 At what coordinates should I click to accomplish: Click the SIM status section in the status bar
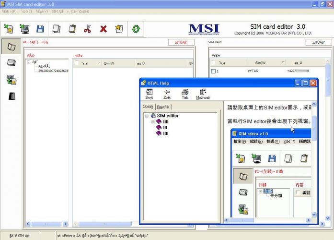pyautogui.click(x=20, y=236)
